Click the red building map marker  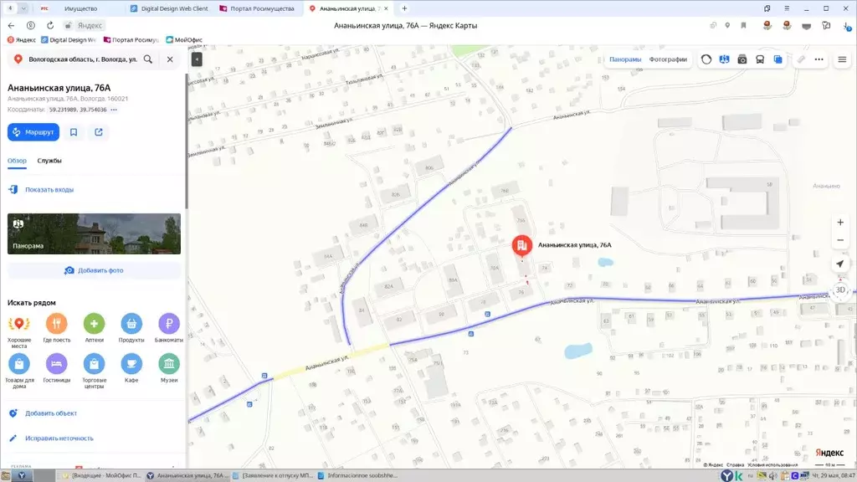(x=522, y=246)
